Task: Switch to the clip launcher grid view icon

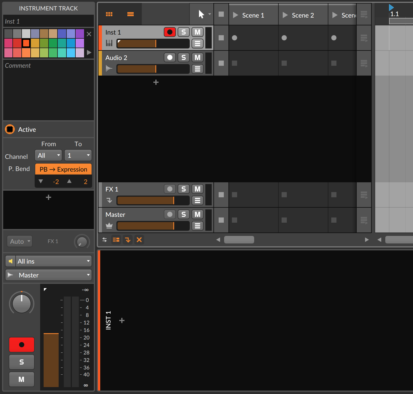Action: 109,14
